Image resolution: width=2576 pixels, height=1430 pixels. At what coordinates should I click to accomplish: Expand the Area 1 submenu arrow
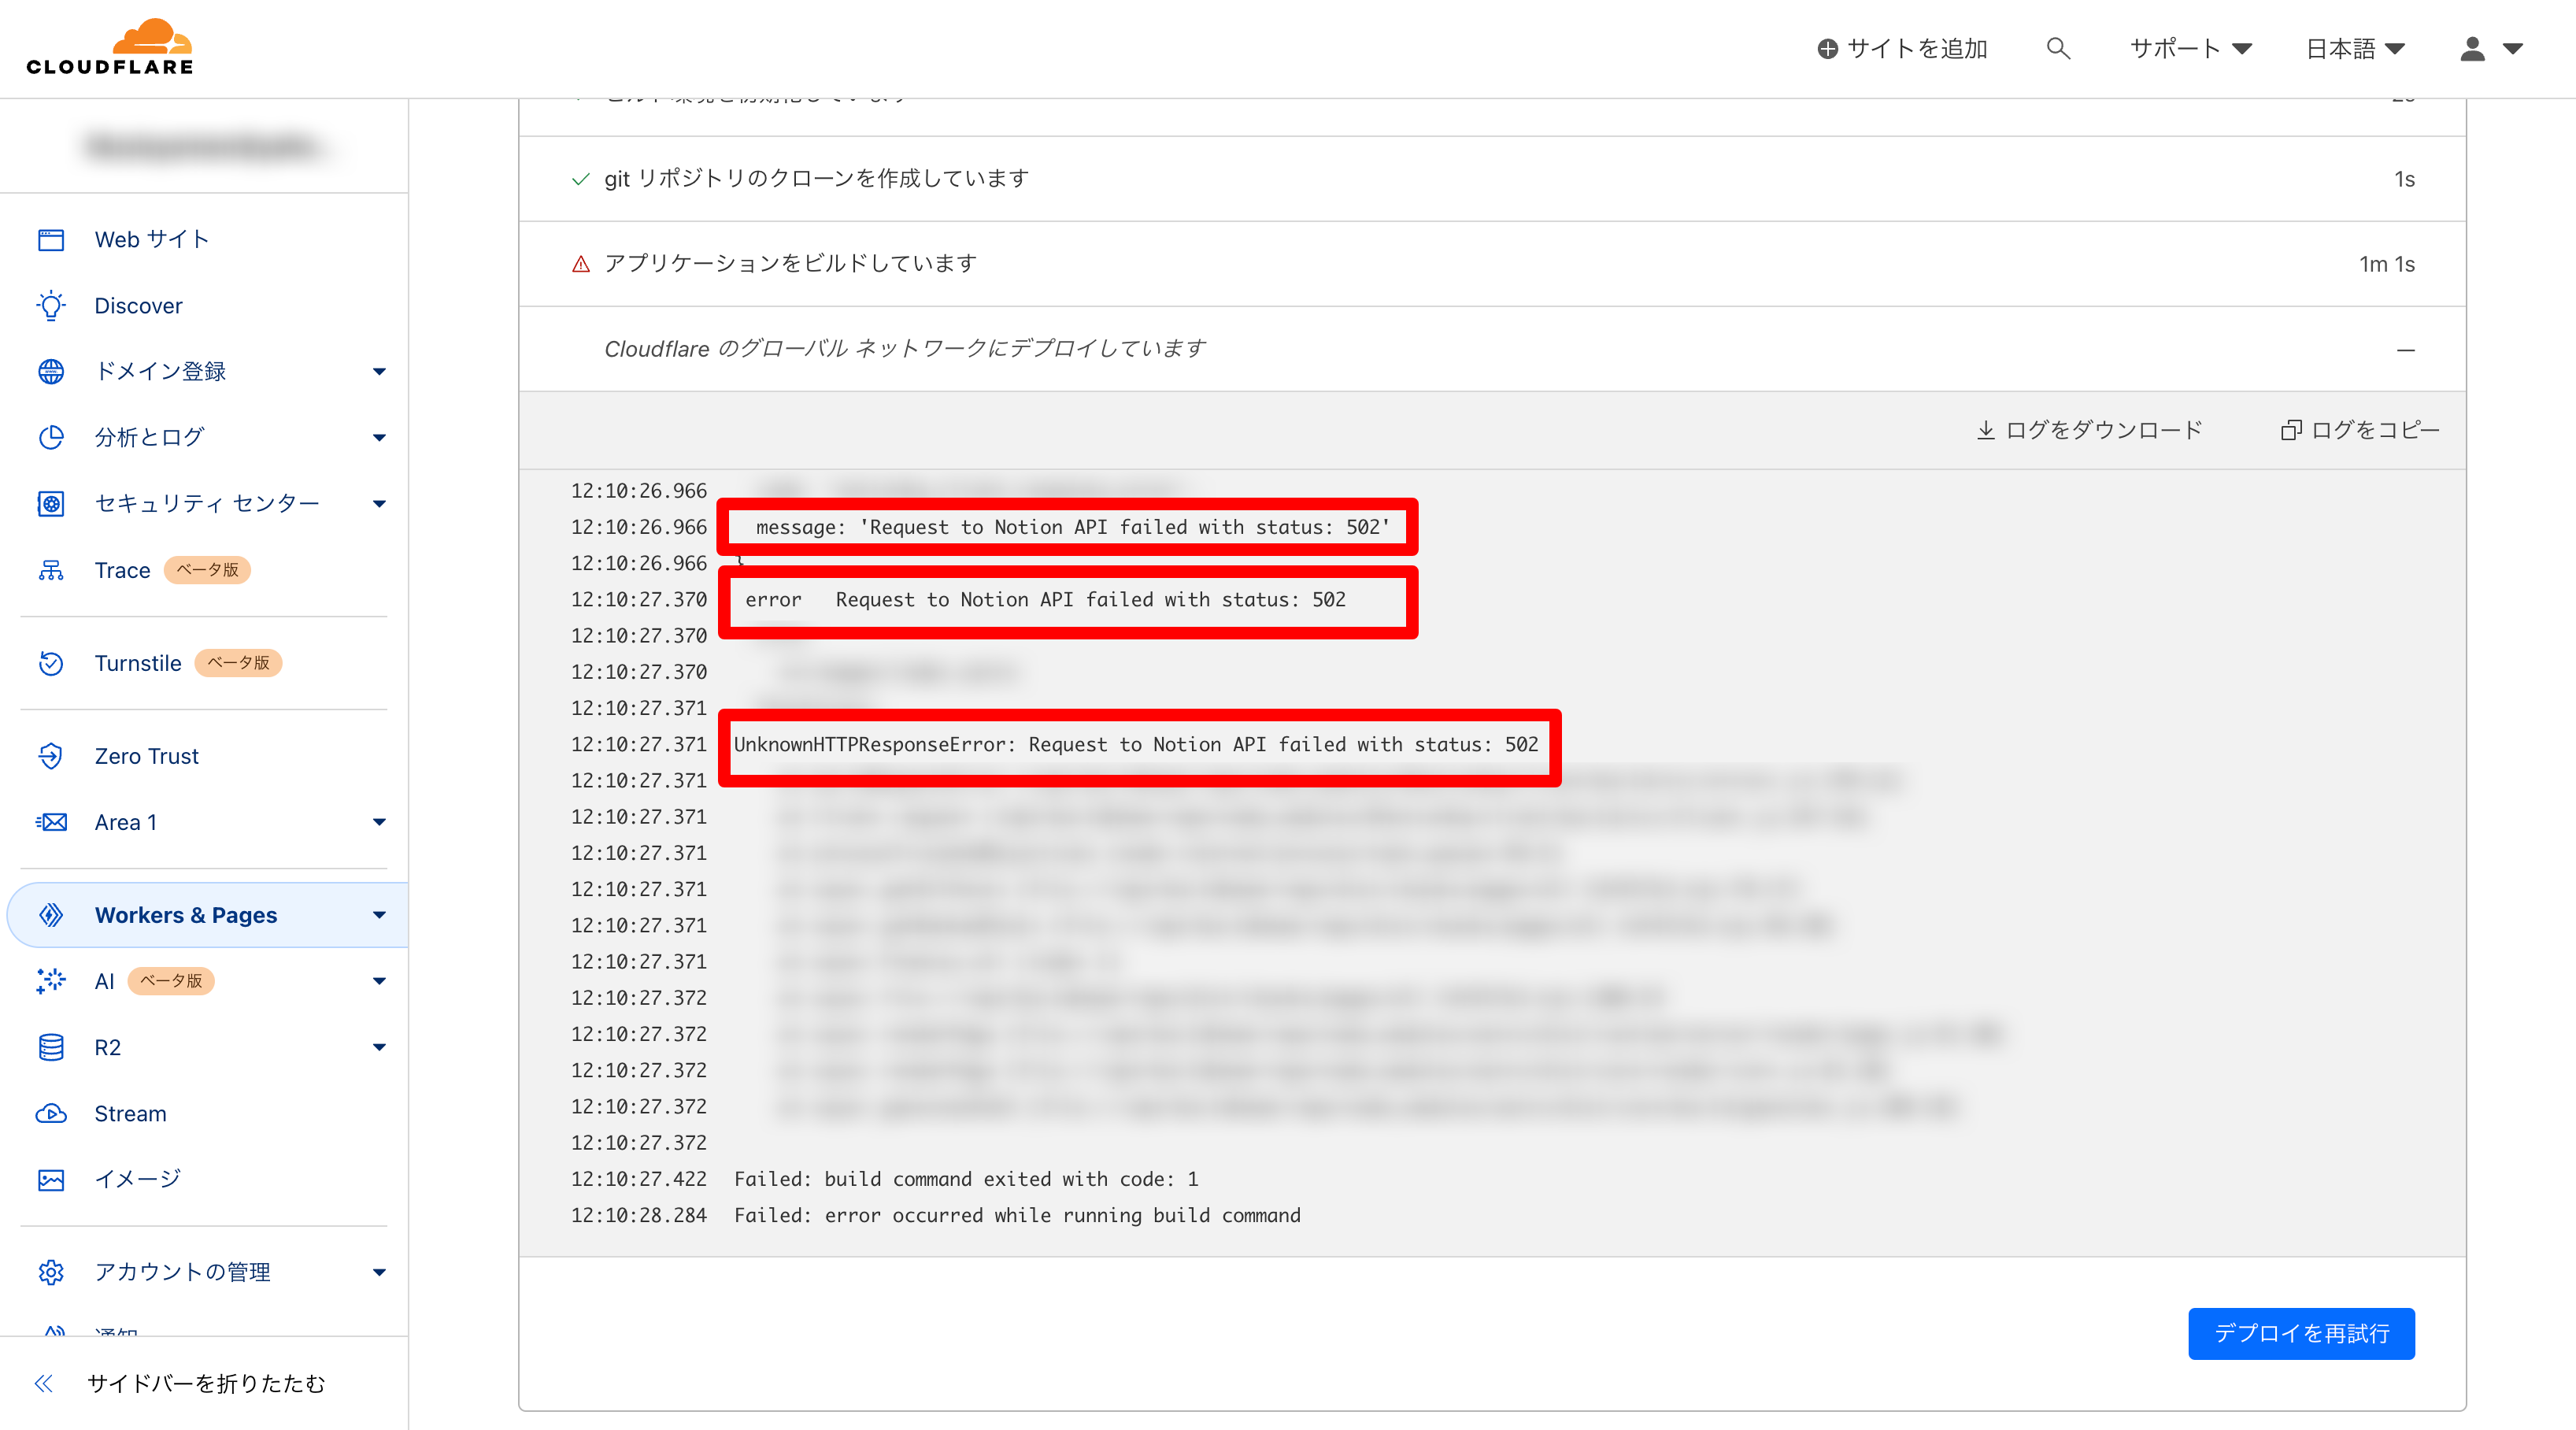click(379, 822)
